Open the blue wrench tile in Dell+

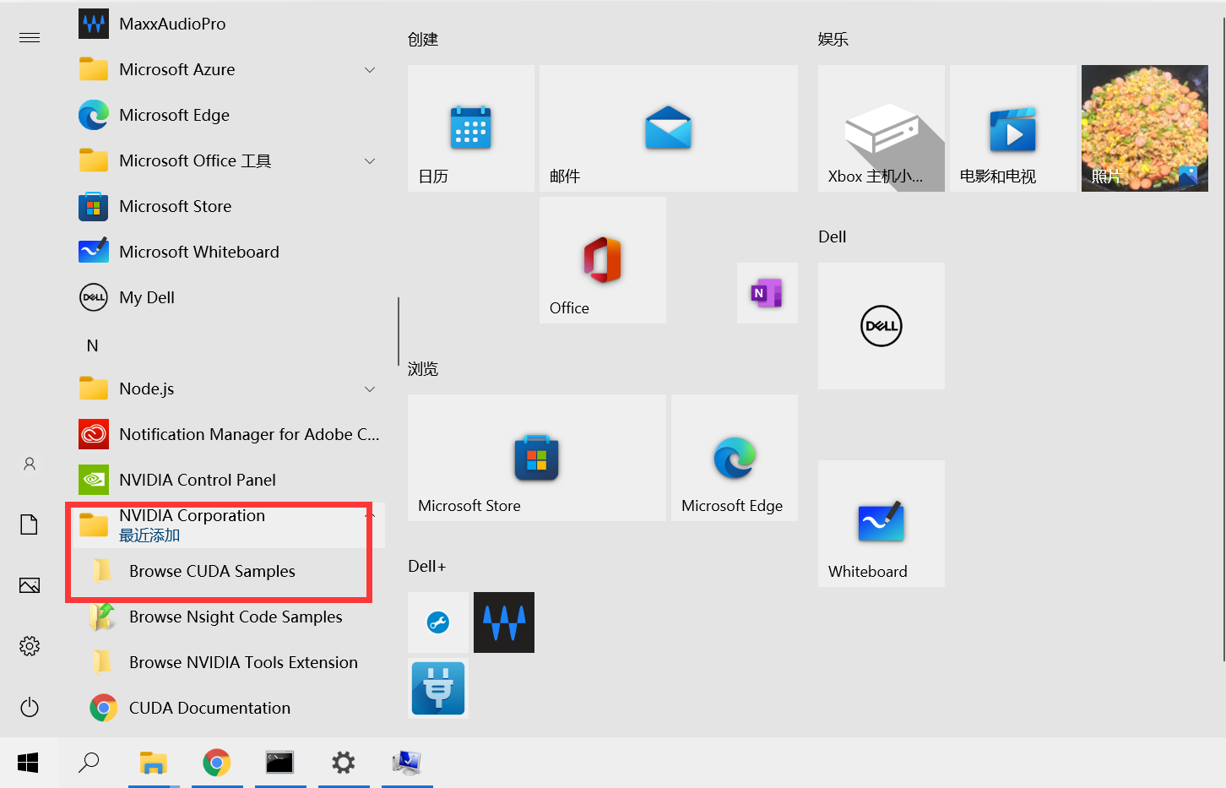point(438,622)
